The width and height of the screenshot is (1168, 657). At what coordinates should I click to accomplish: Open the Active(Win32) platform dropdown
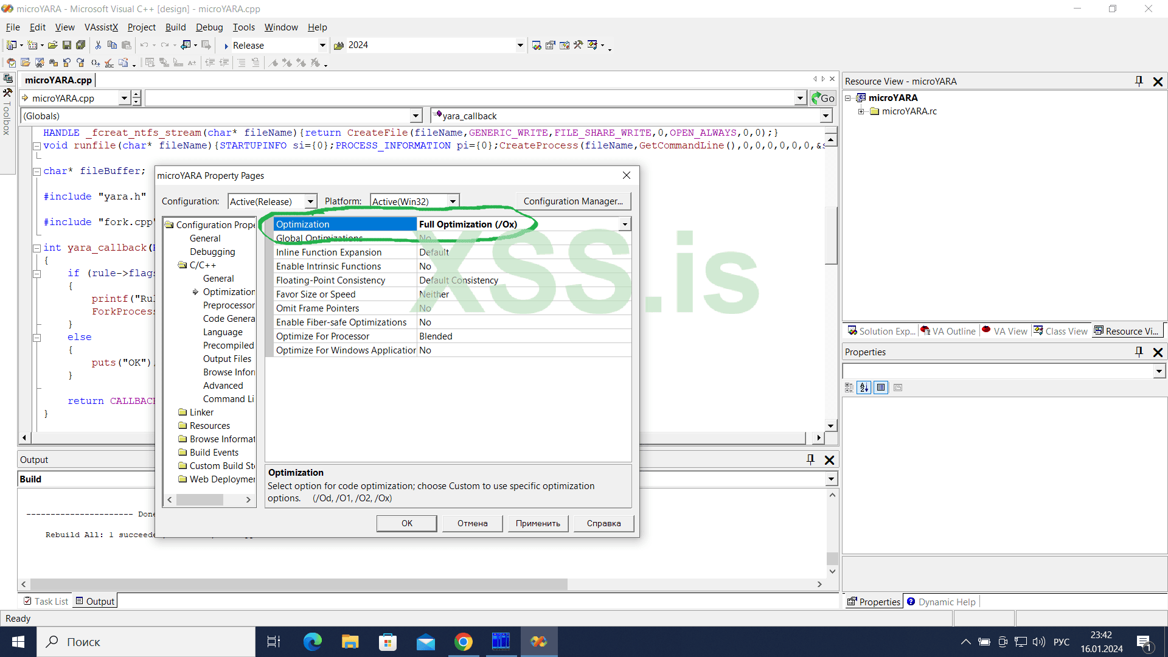453,201
